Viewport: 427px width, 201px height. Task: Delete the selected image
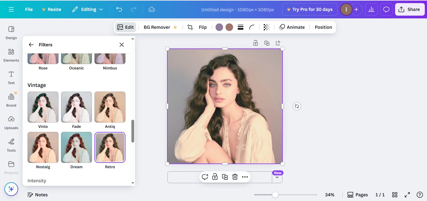(235, 177)
